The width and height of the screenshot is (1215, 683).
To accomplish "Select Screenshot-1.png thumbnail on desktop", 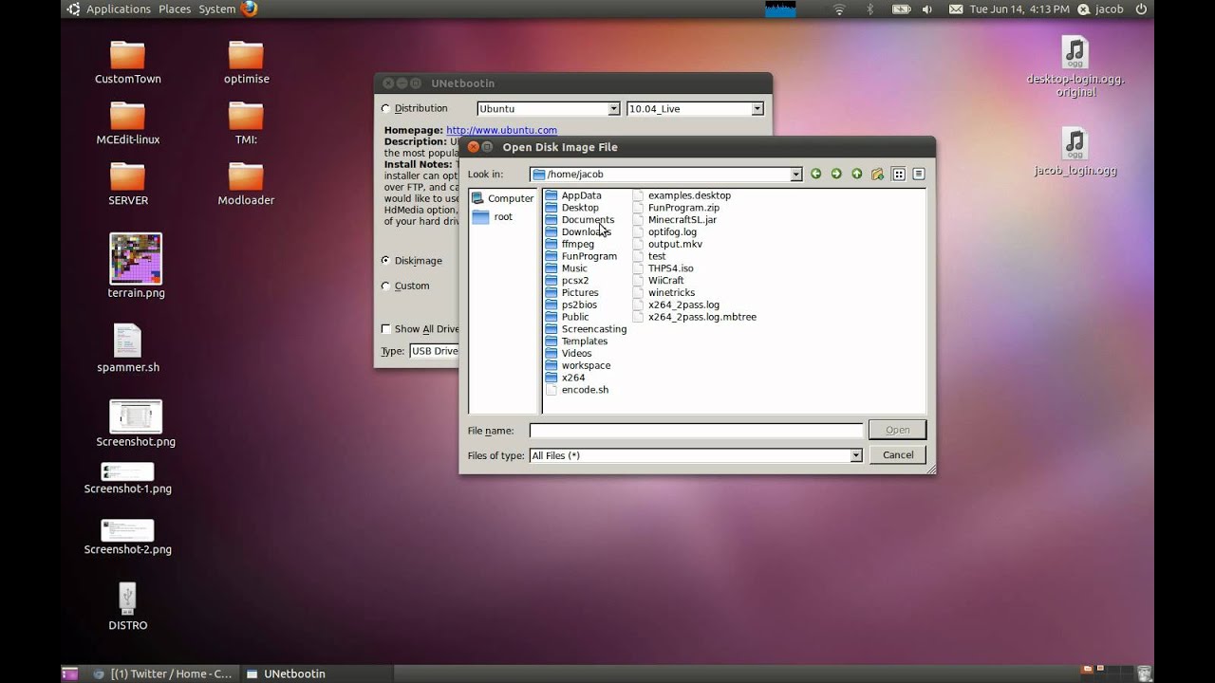I will [x=127, y=479].
